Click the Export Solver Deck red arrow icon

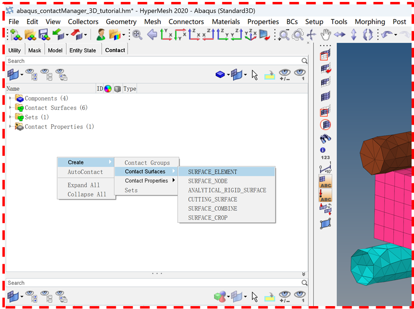(x=77, y=35)
